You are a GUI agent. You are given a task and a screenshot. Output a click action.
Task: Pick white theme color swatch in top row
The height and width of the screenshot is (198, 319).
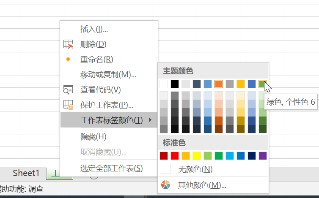point(164,84)
